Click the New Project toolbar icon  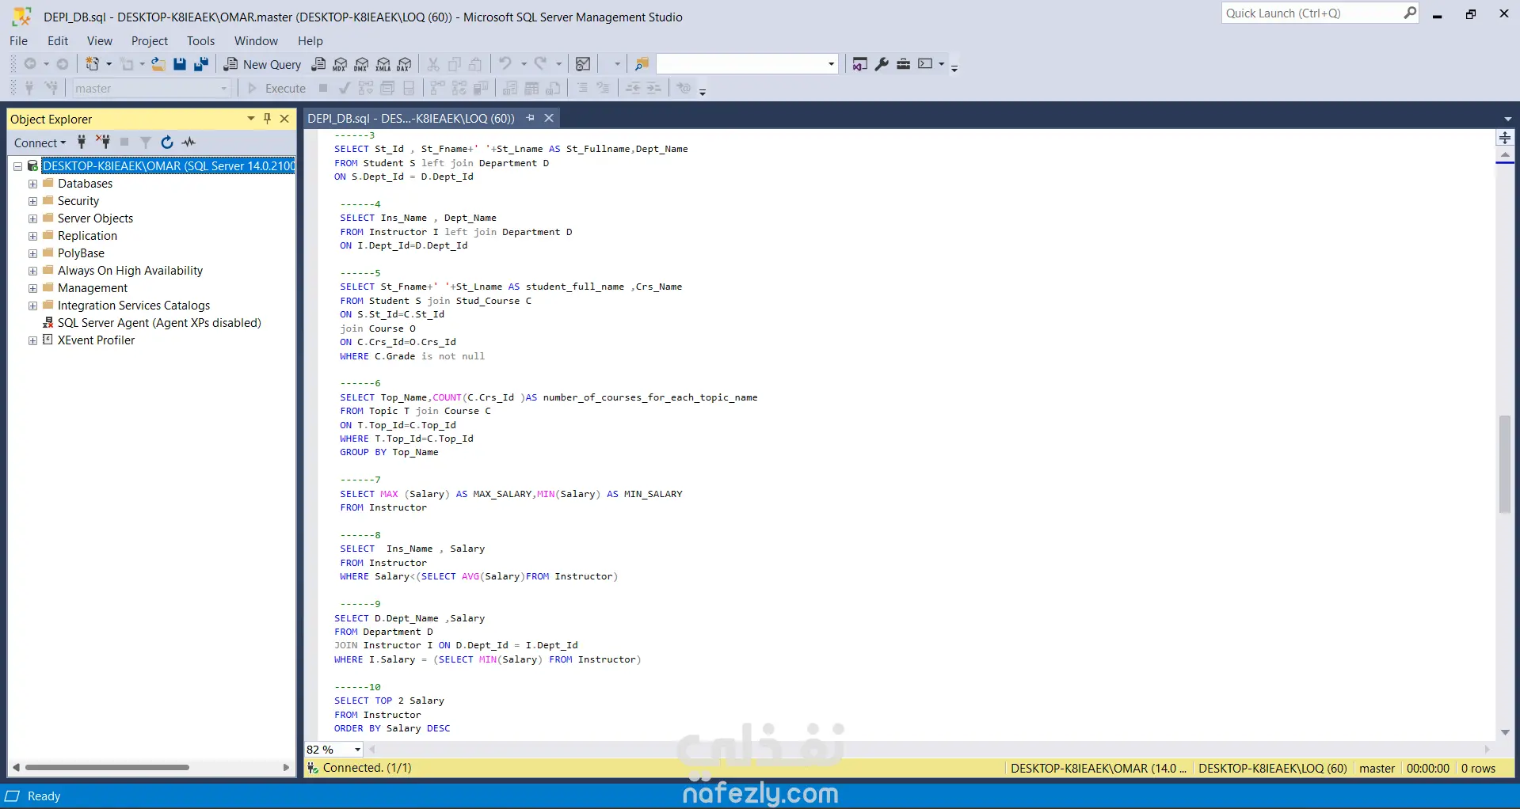(x=93, y=64)
